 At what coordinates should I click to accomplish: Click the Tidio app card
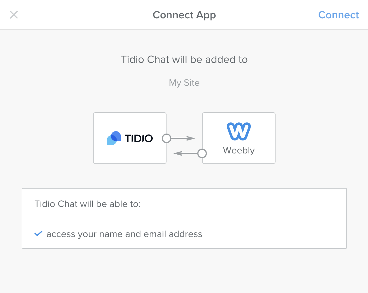[130, 138]
